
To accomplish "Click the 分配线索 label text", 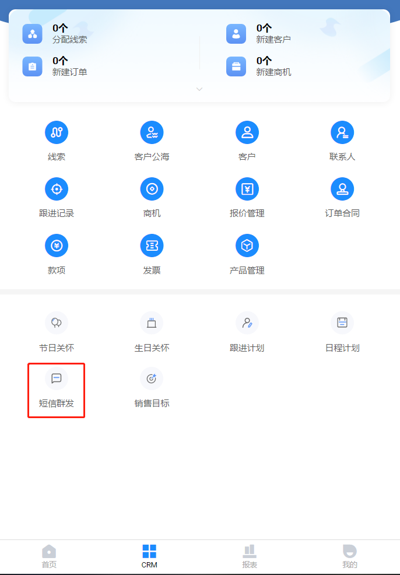I will [x=69, y=40].
